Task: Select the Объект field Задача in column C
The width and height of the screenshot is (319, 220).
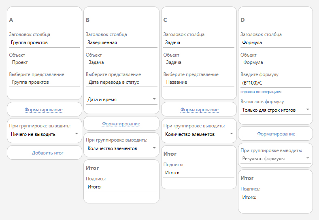Action: [199, 62]
